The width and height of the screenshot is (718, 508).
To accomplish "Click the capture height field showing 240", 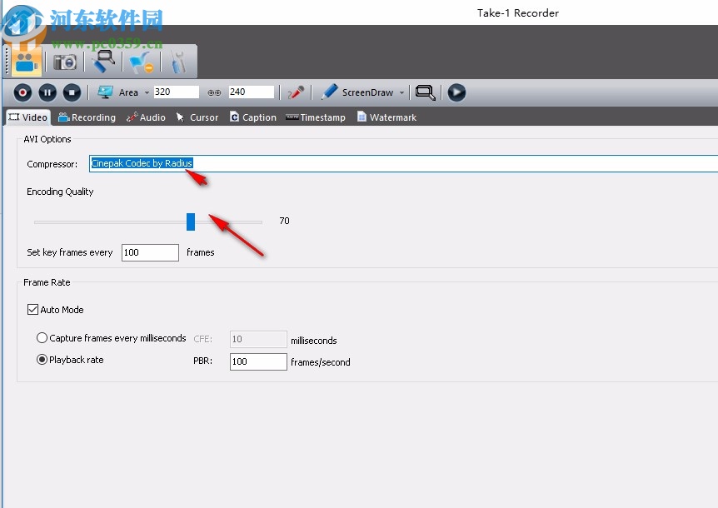I will click(x=252, y=92).
